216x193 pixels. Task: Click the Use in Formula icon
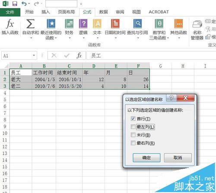208,29
